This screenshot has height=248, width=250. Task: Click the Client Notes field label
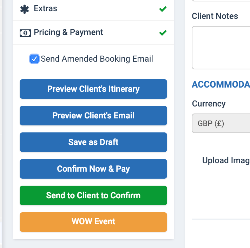point(215,16)
